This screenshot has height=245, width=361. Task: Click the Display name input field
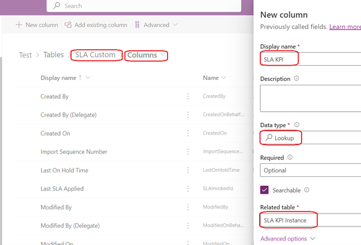click(x=311, y=59)
